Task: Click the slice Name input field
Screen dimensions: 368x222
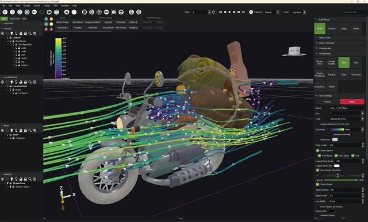Action: click(346, 108)
